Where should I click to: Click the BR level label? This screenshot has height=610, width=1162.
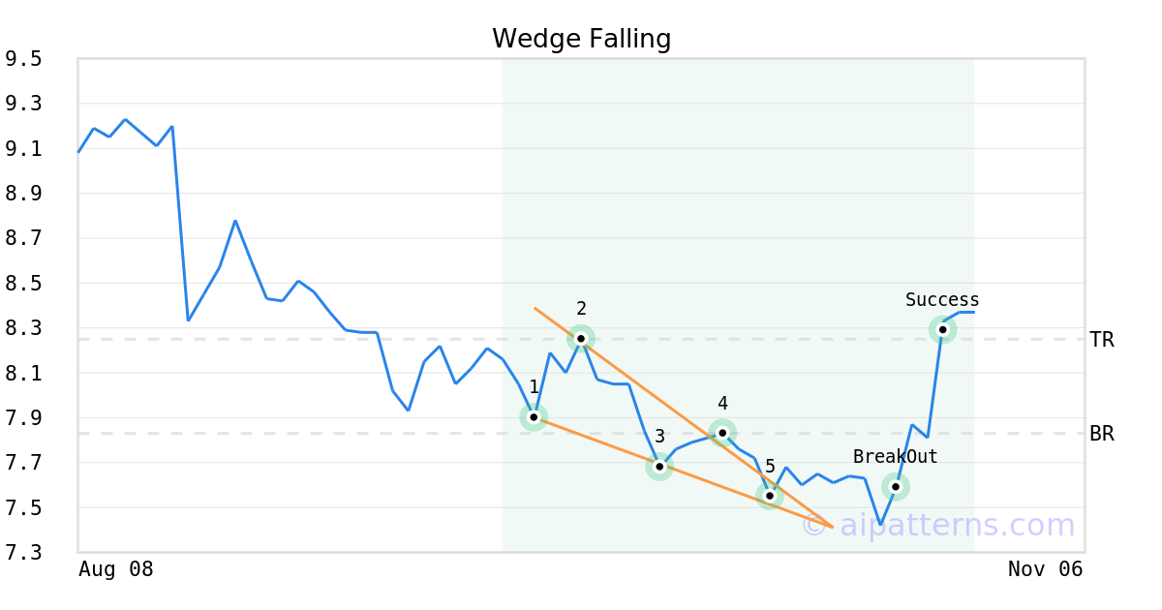click(1102, 434)
